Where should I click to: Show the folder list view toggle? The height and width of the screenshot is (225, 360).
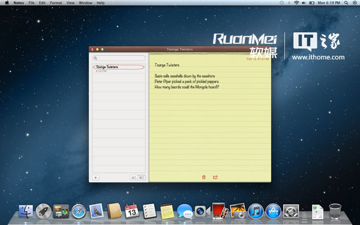coord(133,178)
